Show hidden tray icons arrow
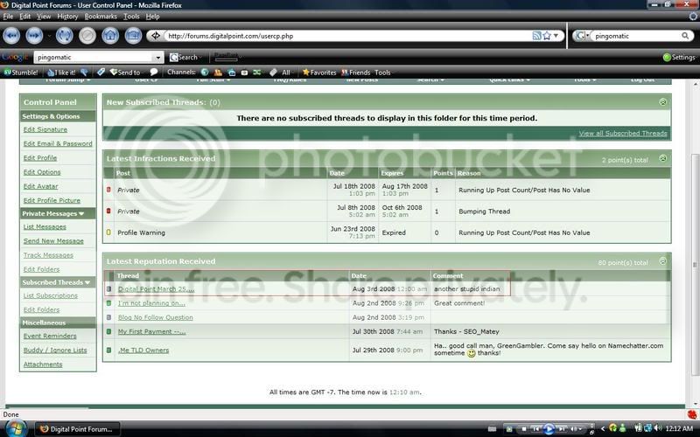The height and width of the screenshot is (437, 700). click(603, 429)
